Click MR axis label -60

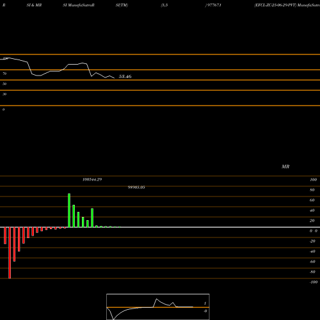[312, 262]
